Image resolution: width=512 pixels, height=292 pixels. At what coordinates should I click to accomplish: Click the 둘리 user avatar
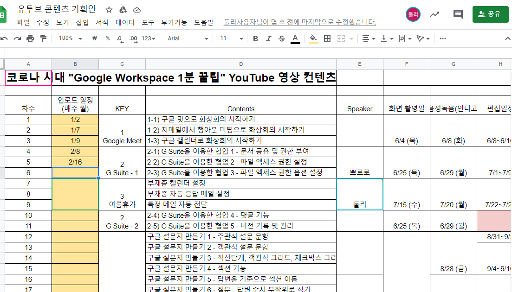tap(413, 14)
